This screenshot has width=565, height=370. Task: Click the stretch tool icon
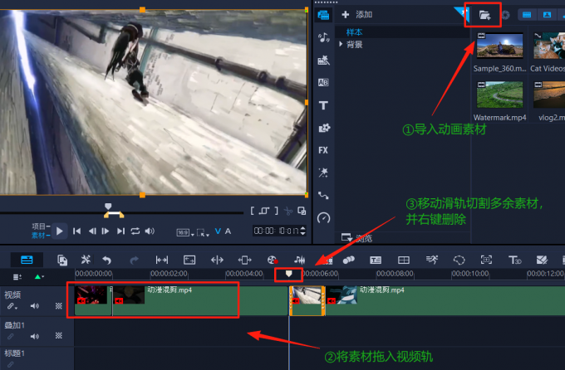[x=189, y=260]
